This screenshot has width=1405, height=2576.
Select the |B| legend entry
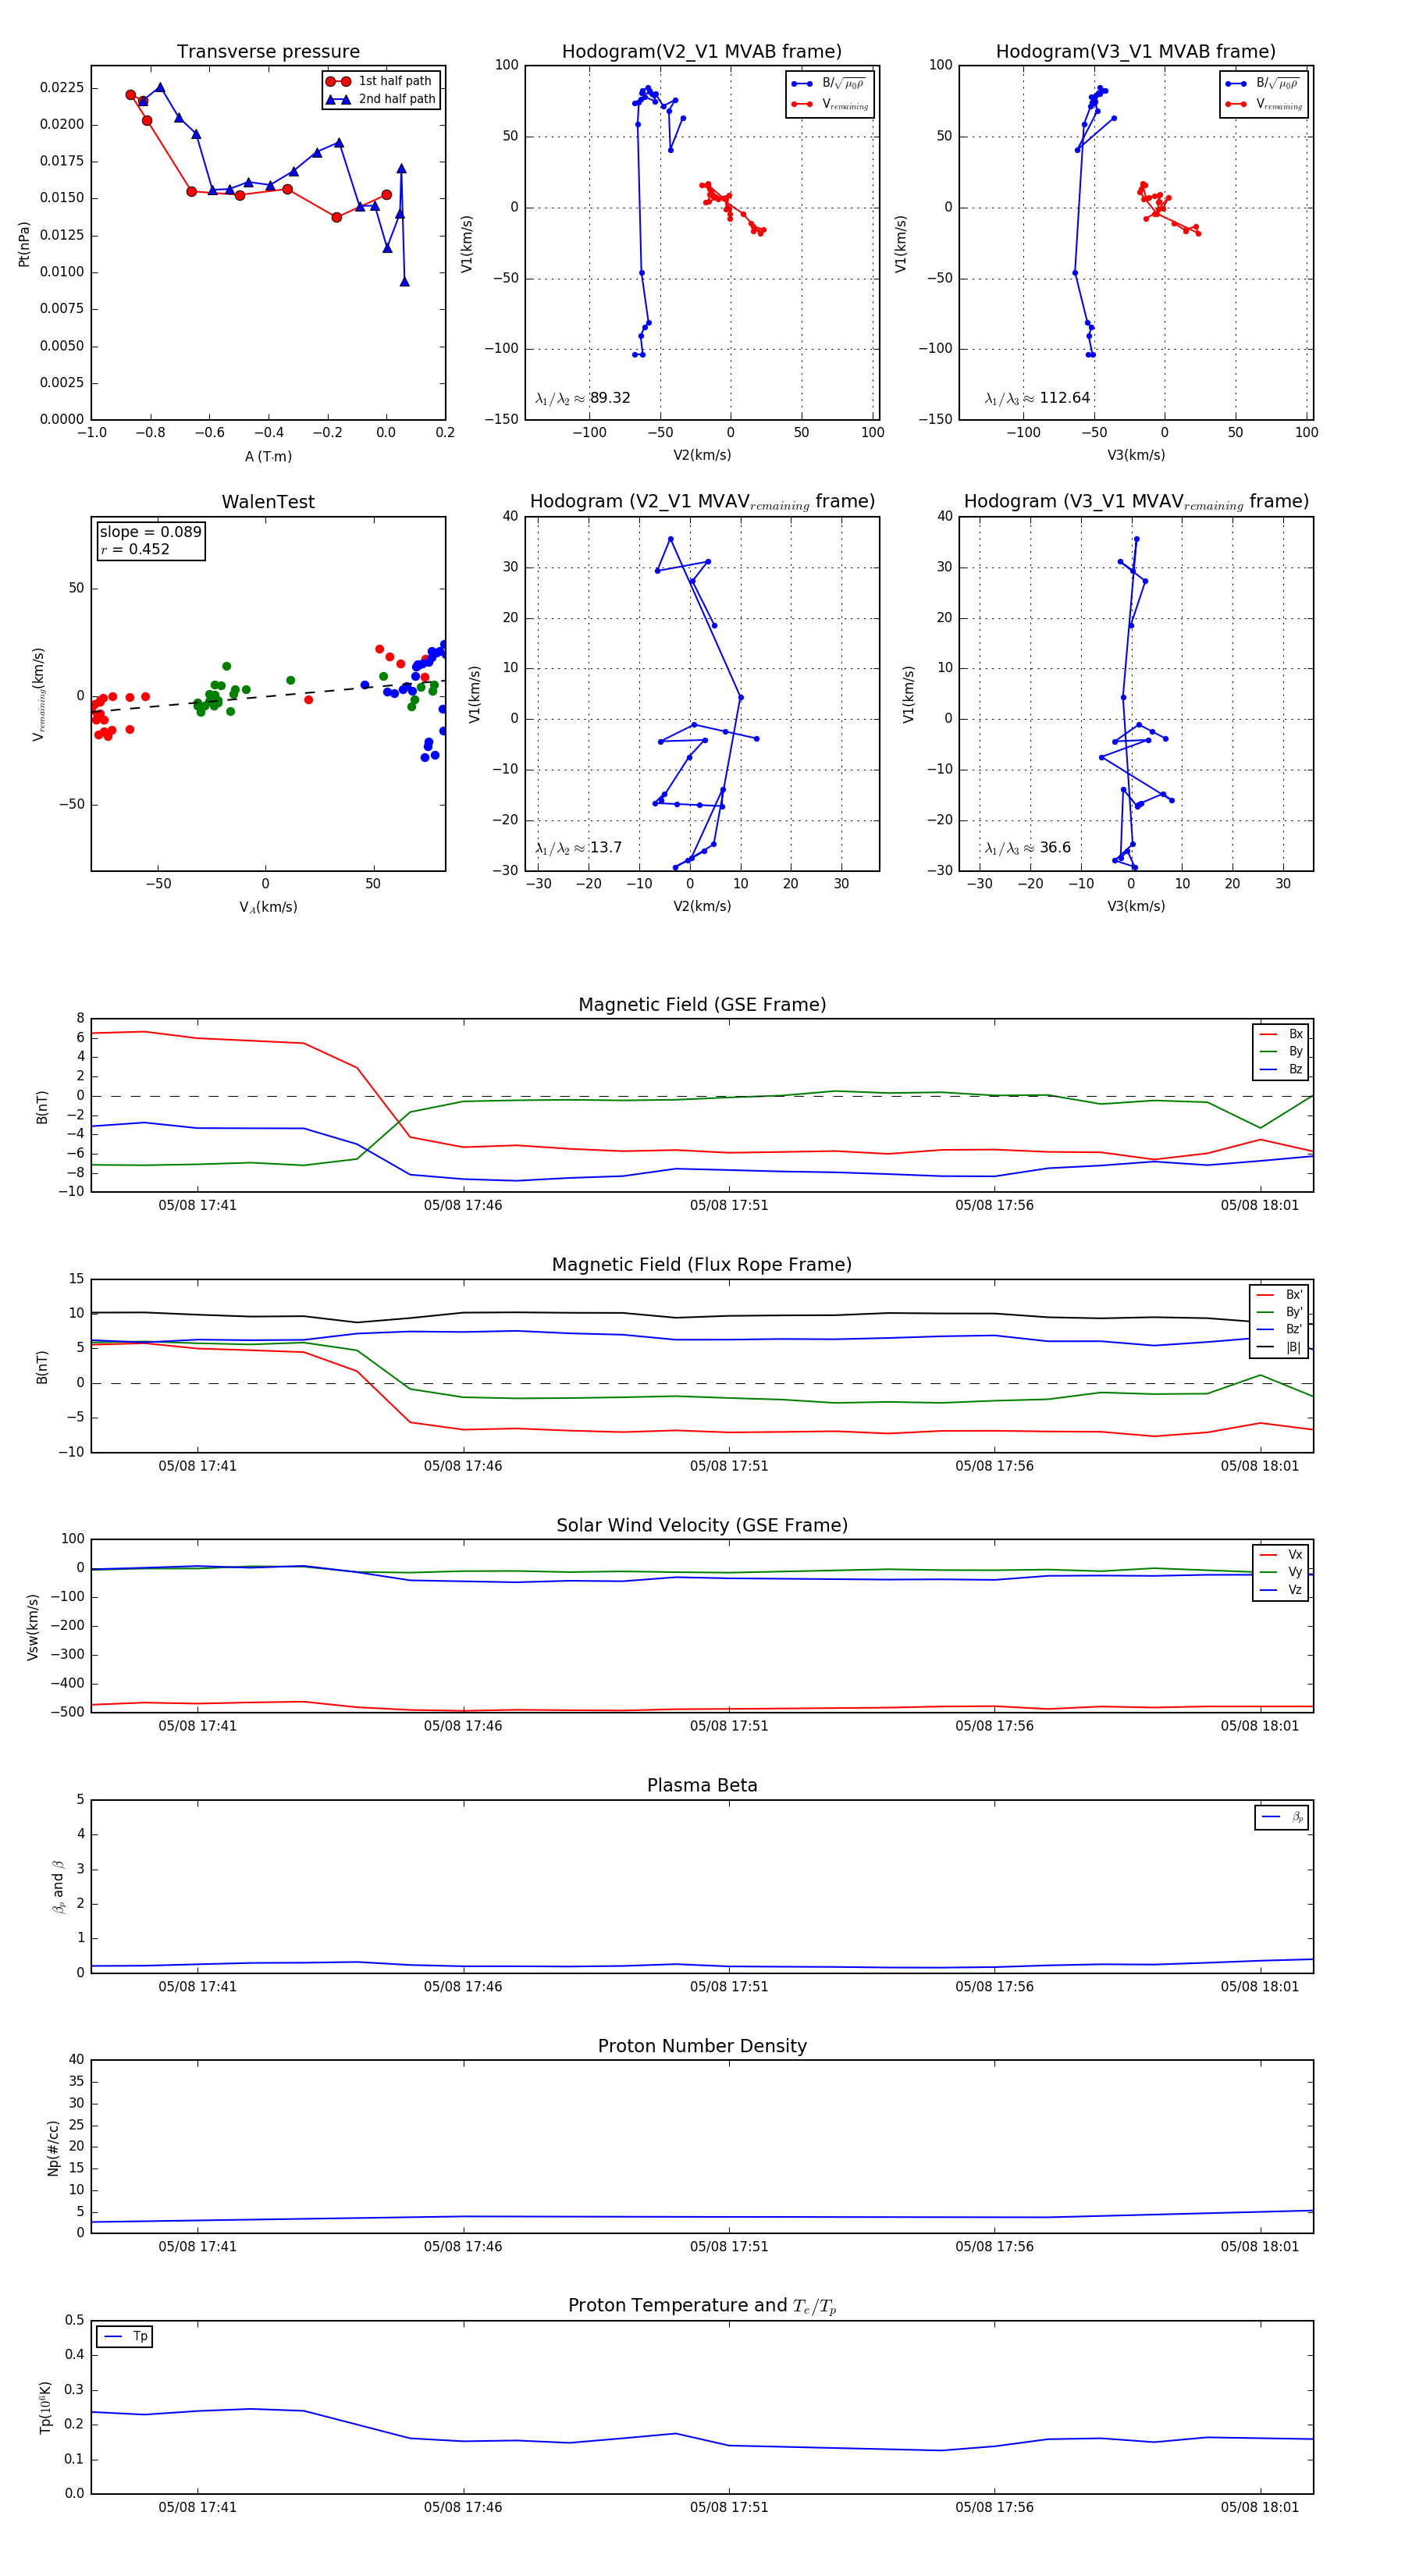(1280, 1347)
